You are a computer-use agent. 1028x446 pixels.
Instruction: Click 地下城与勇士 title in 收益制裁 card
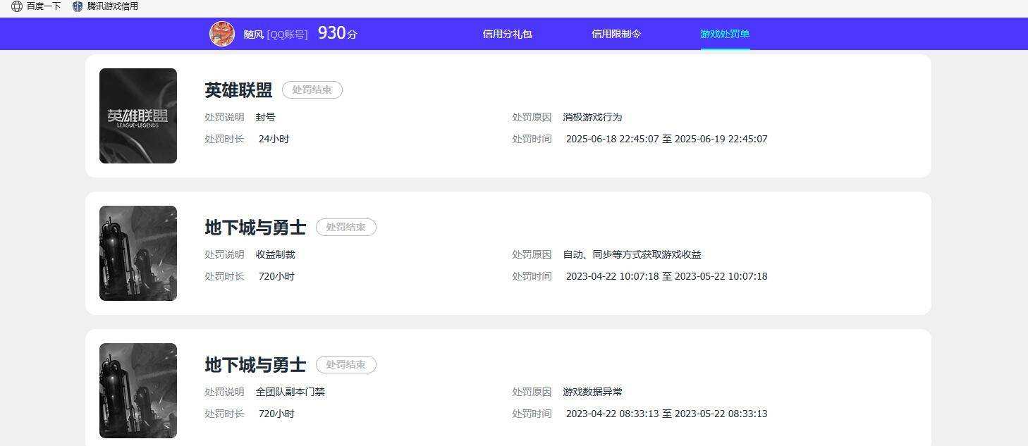(x=255, y=228)
